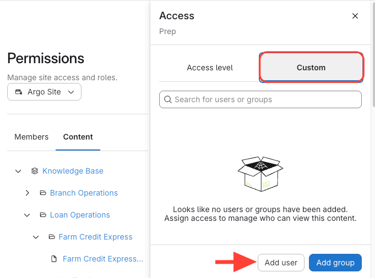Click the Knowledge Base stack icon
This screenshot has height=278, width=375.
[35, 171]
